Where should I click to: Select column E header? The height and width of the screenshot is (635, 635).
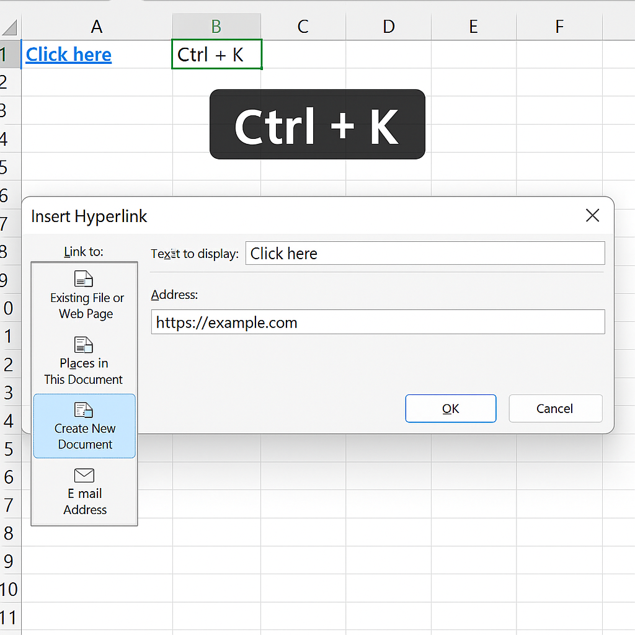pos(474,27)
